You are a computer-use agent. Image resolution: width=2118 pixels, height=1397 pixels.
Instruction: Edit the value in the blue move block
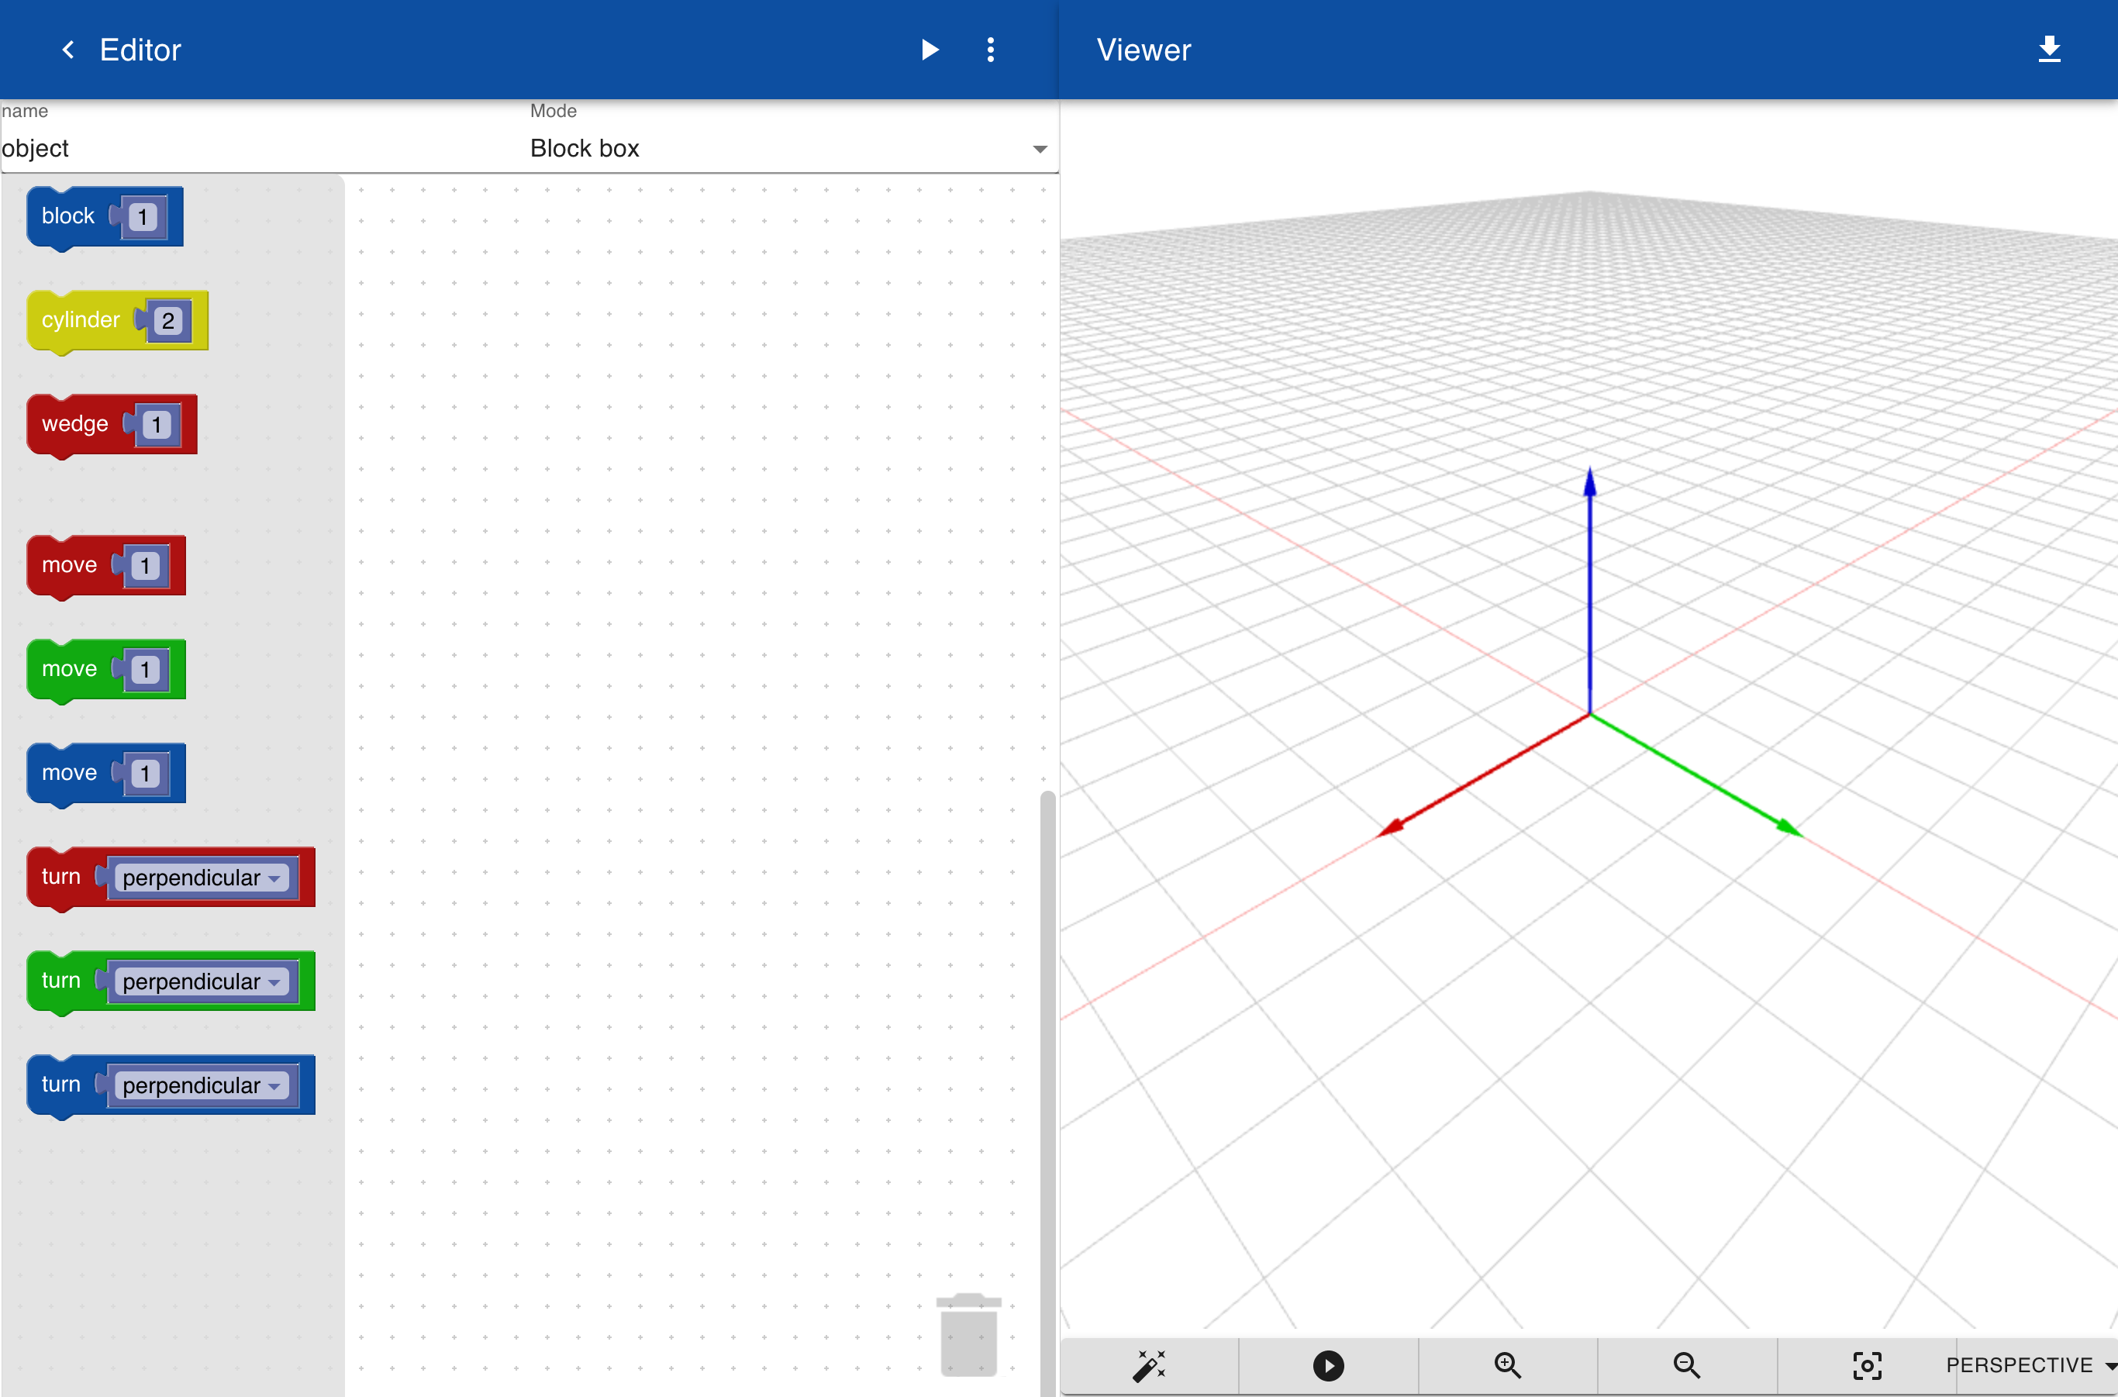pos(145,774)
